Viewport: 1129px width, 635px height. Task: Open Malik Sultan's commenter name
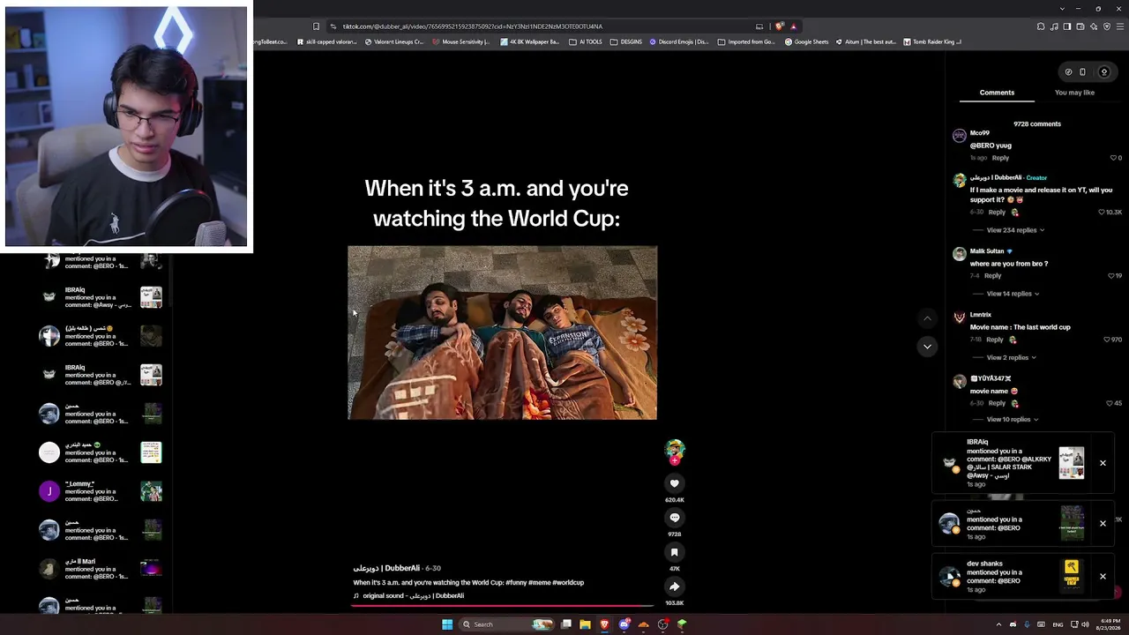coord(987,251)
